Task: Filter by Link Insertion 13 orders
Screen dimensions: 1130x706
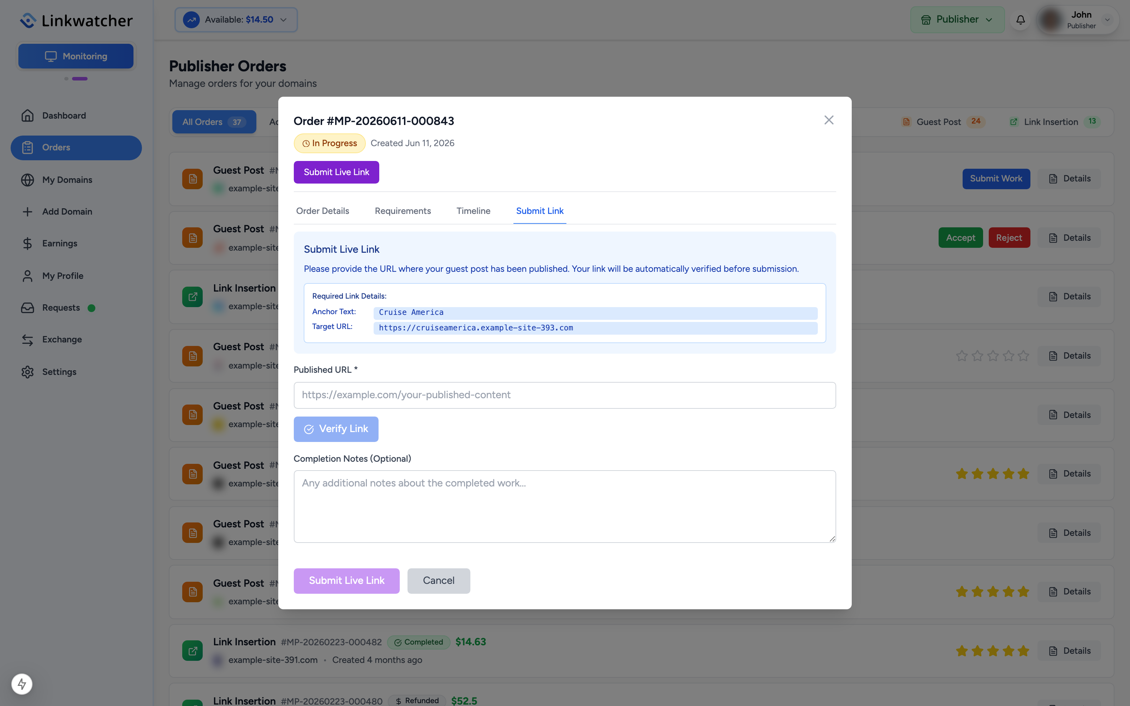Action: (1055, 122)
